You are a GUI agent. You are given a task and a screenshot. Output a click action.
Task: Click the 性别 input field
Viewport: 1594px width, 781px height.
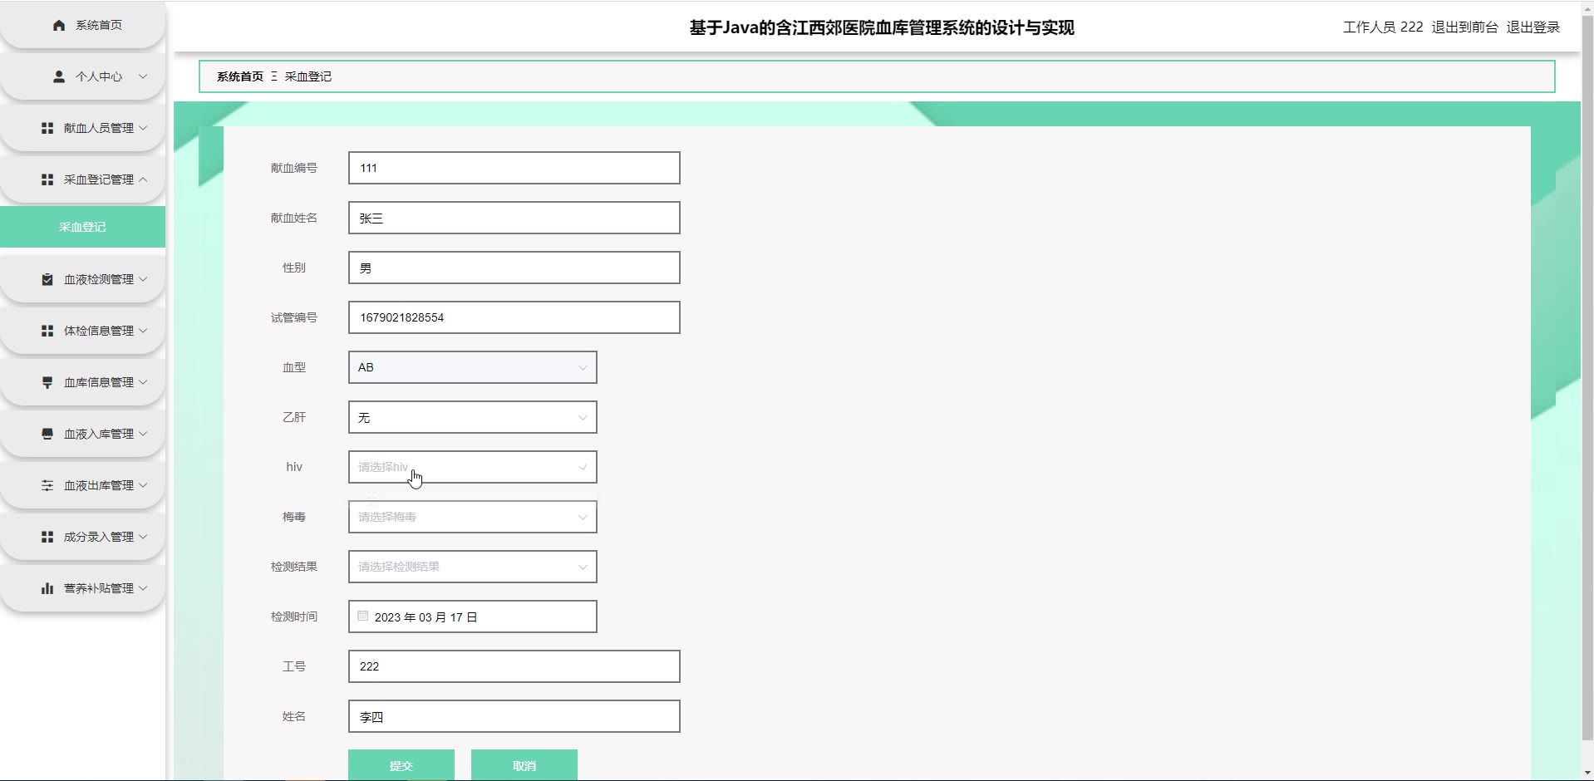tap(514, 268)
